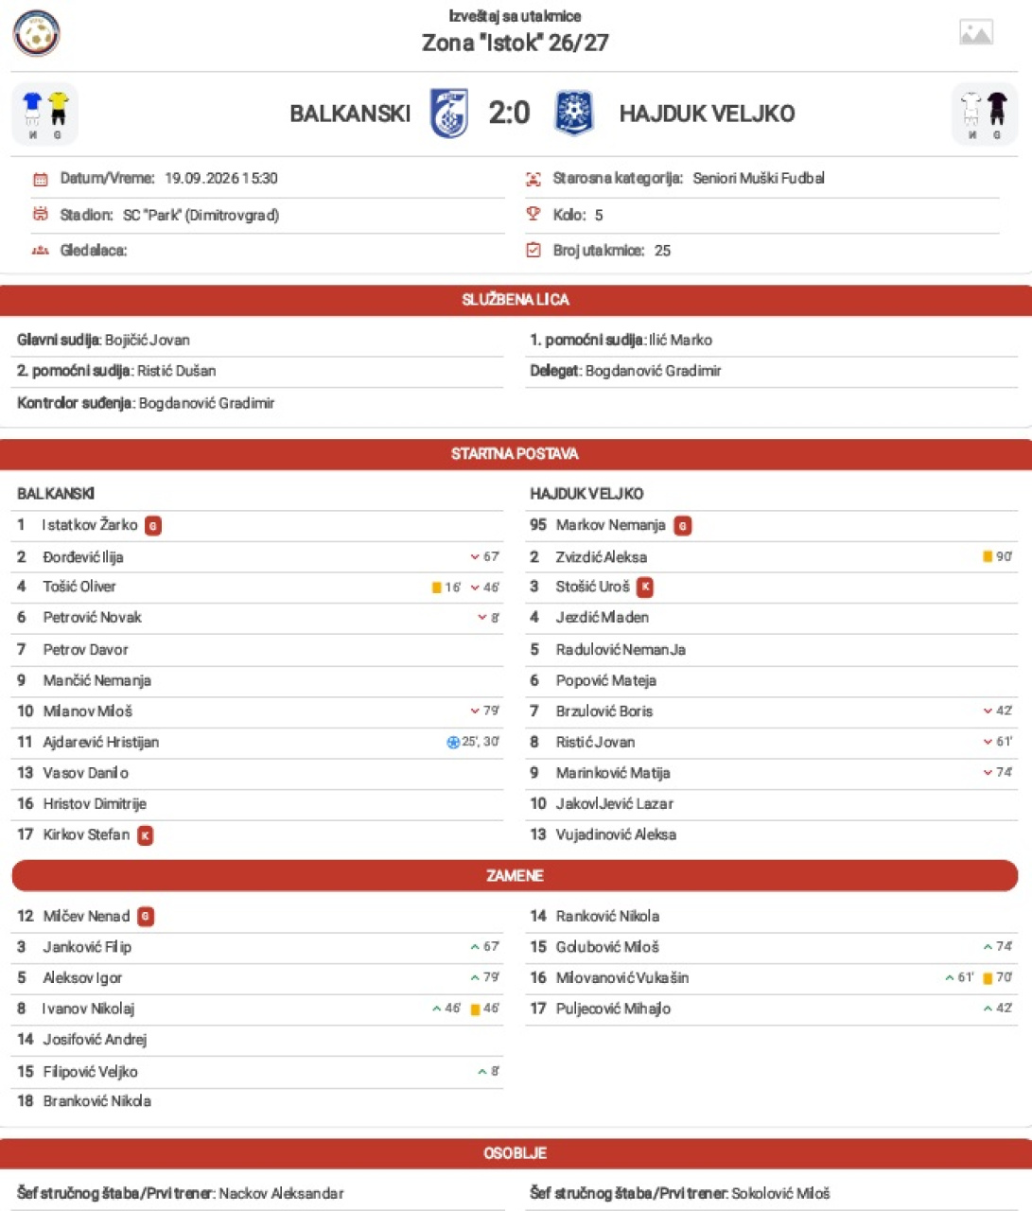Open the image placeholder icon top right
The width and height of the screenshot is (1032, 1211).
click(975, 32)
